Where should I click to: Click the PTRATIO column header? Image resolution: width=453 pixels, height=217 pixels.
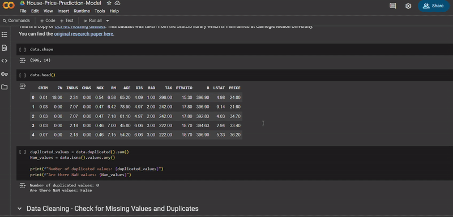[x=184, y=88]
